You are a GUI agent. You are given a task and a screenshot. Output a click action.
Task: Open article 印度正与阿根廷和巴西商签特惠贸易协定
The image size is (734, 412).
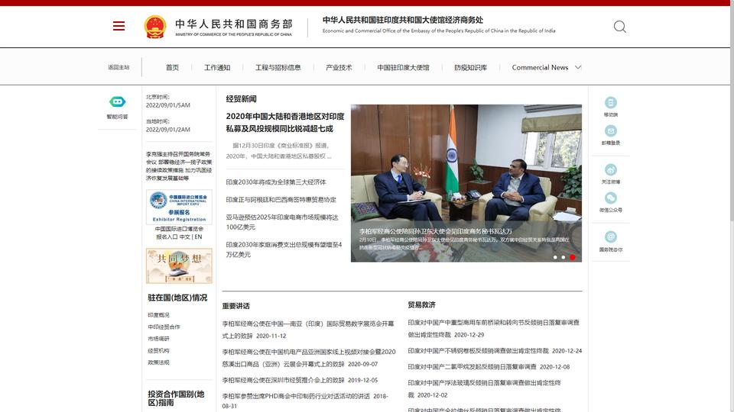281,199
